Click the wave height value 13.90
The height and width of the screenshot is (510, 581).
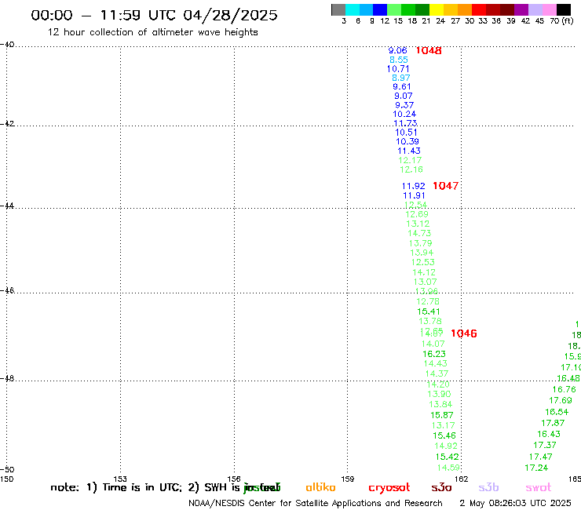click(x=439, y=394)
